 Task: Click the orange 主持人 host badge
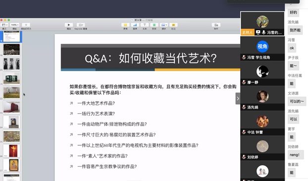(247, 32)
